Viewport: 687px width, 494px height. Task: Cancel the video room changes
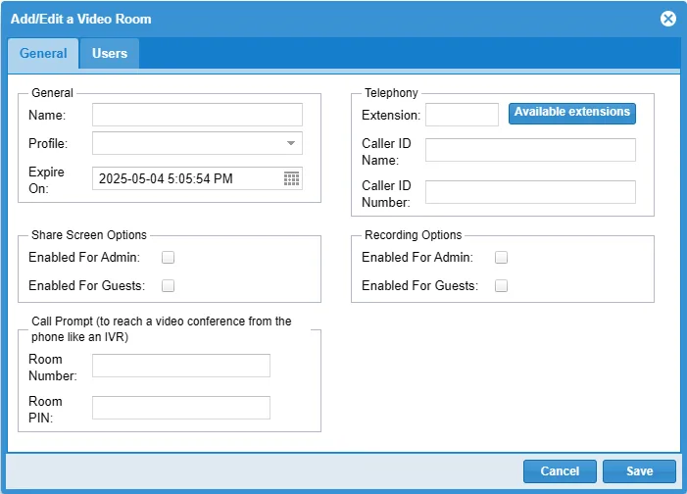click(560, 471)
